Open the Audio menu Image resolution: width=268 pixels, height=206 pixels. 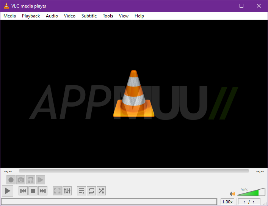pos(52,16)
